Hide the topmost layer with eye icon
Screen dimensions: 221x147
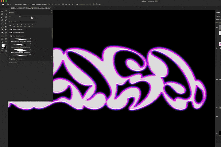tap(217, 28)
